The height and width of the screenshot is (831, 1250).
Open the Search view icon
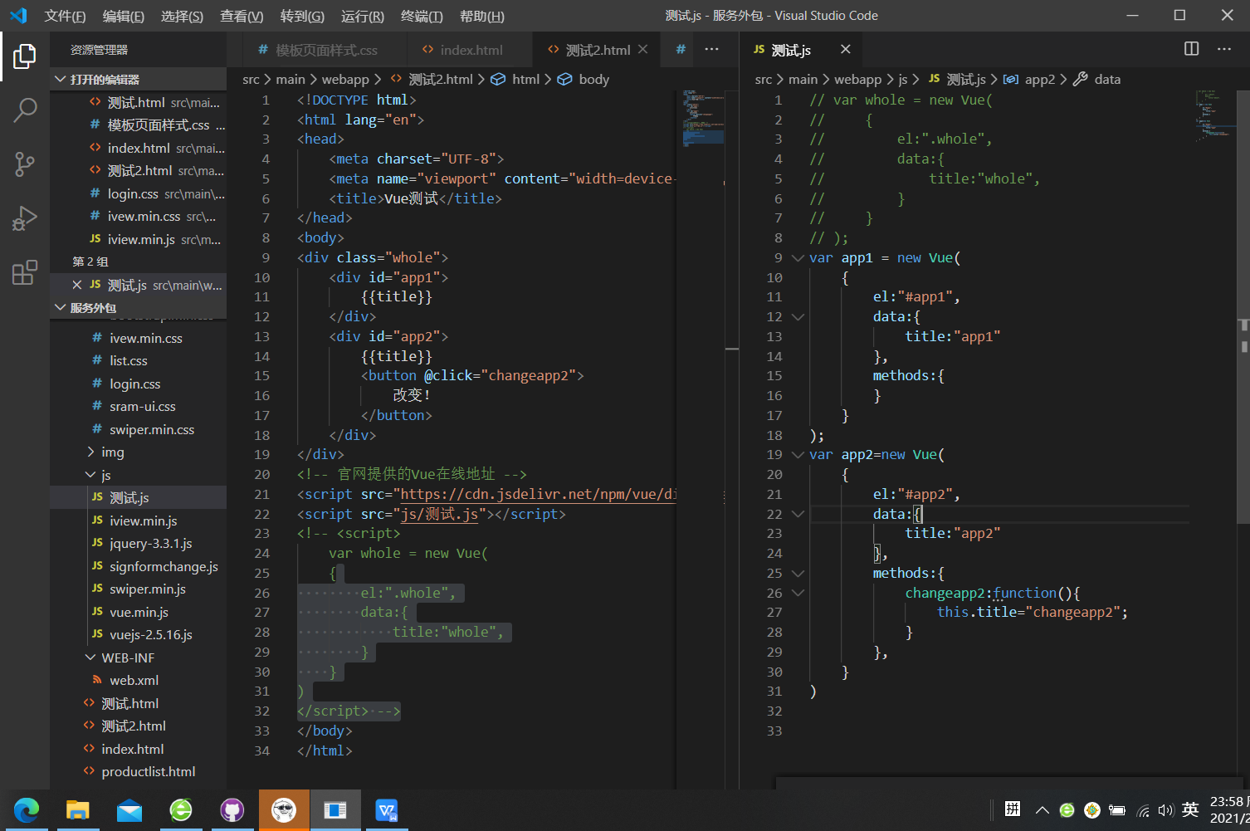point(25,110)
